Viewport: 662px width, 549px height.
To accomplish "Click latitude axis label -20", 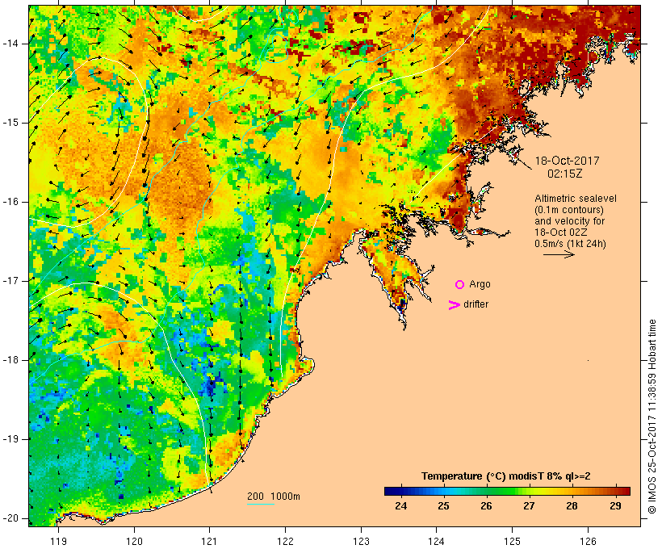I will click(x=10, y=518).
